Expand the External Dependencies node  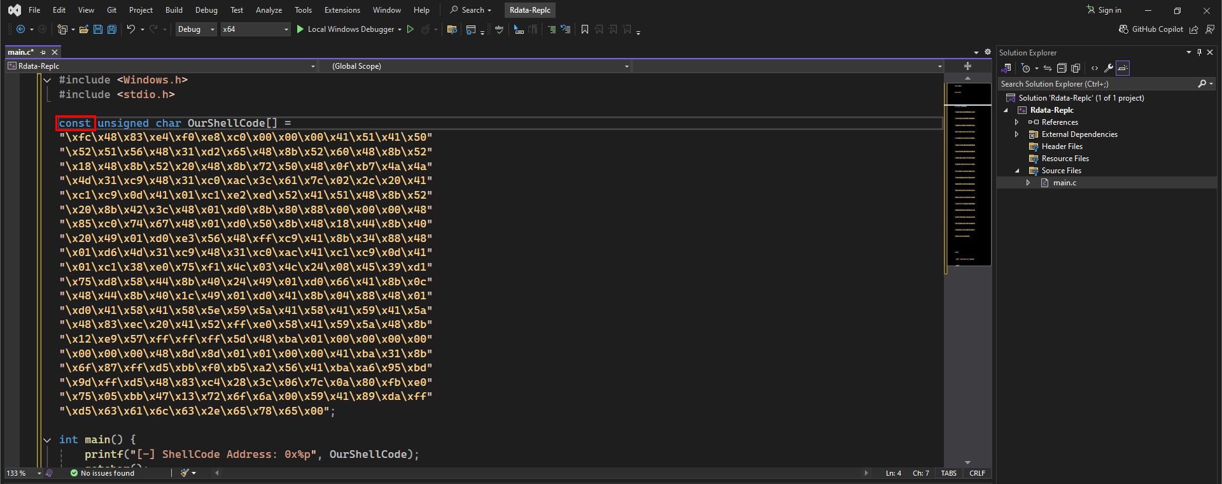[x=1016, y=134]
